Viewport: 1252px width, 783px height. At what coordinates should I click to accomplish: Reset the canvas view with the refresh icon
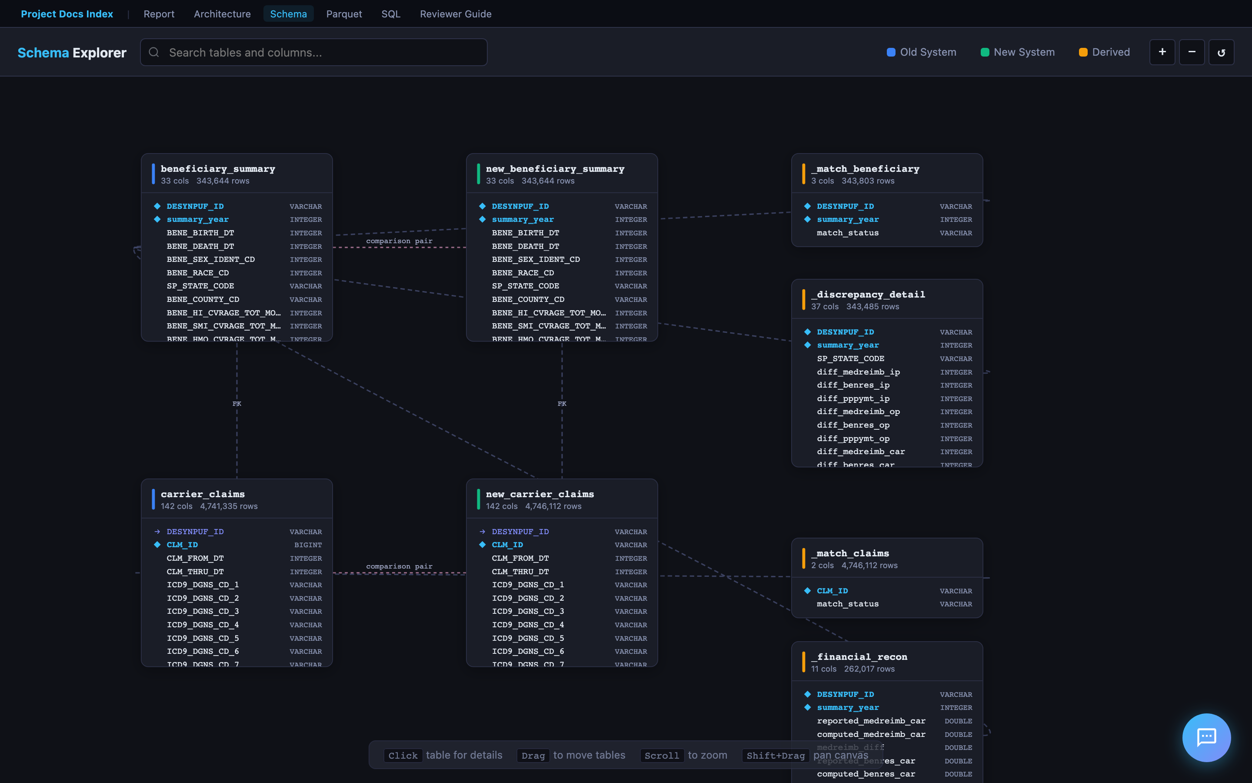point(1222,52)
